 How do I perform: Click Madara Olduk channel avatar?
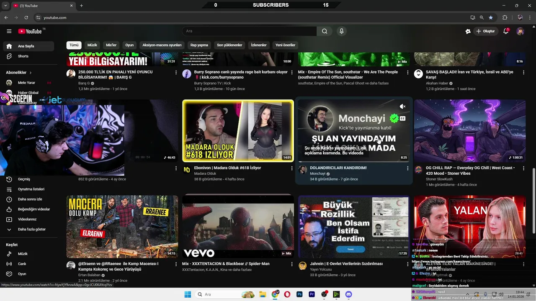click(x=187, y=170)
